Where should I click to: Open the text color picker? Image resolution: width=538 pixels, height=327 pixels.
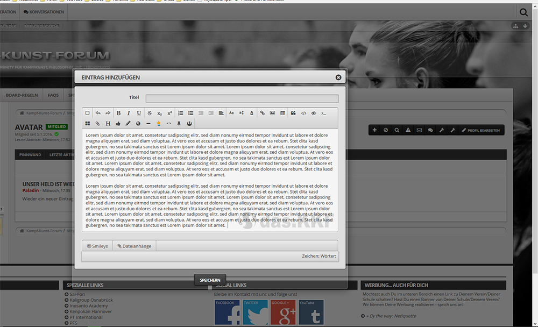[251, 113]
